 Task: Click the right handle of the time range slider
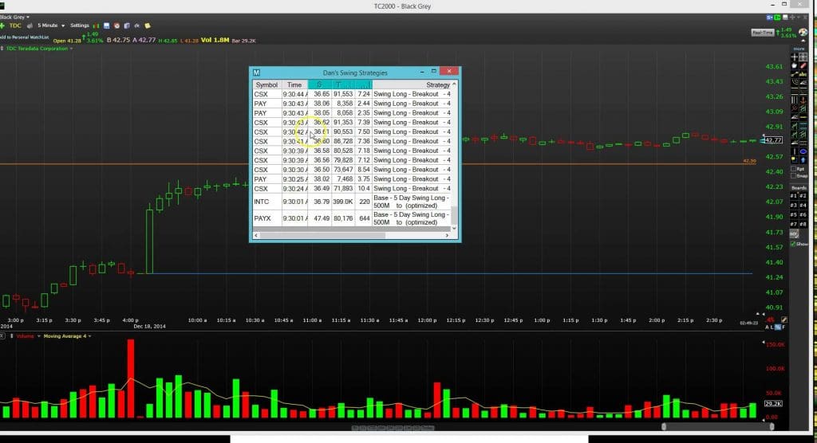click(x=772, y=427)
